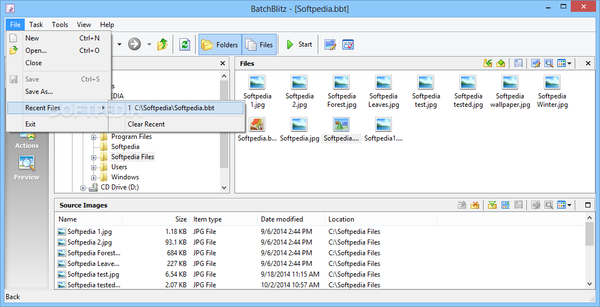Close the Files panel
Image resolution: width=600 pixels, height=307 pixels.
pyautogui.click(x=588, y=64)
